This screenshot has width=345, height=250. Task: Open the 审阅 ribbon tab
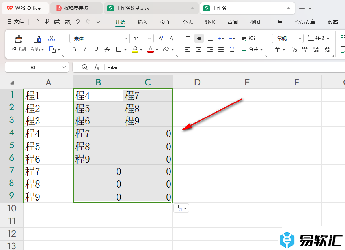tap(233, 22)
